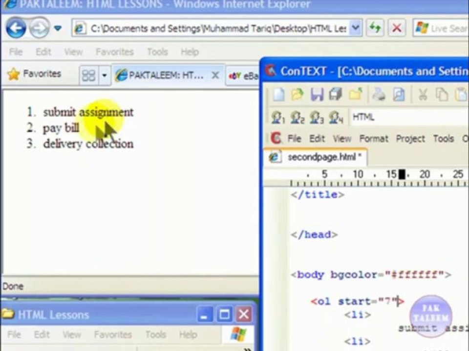
Task: Open the File menu in ConTEXT
Action: 294,138
